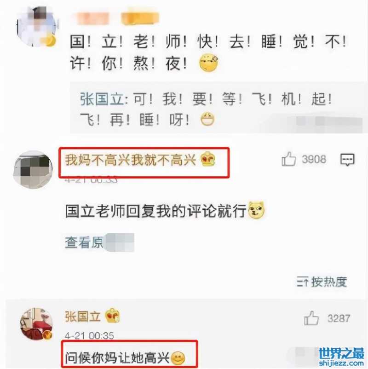Open the pixelated avatar of second commenter
This screenshot has width=368, height=369.
coord(33,169)
